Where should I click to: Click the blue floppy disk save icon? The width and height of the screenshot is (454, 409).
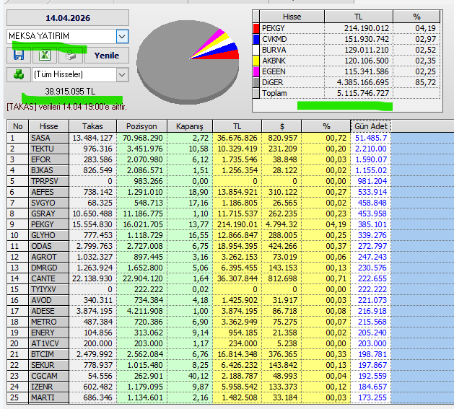pyautogui.click(x=19, y=55)
